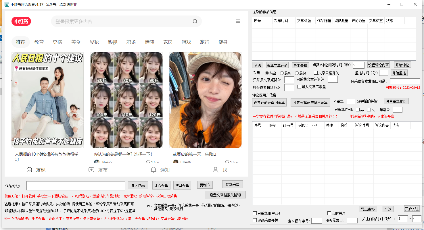Click the 服务器端口 input field
The width and height of the screenshot is (424, 230).
coord(352,221)
